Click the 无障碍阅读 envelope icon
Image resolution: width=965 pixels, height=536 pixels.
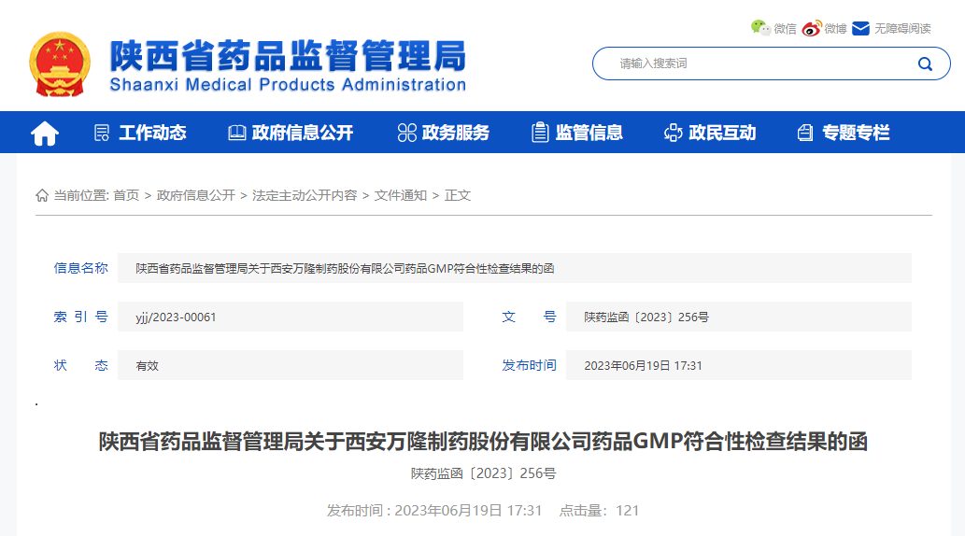tap(860, 28)
